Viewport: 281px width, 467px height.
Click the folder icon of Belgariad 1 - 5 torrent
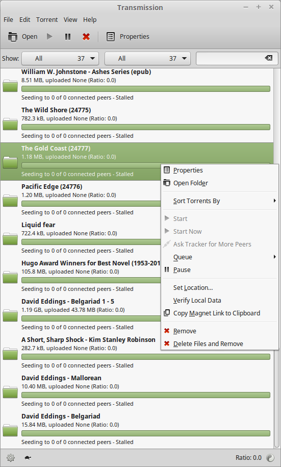coord(10,315)
